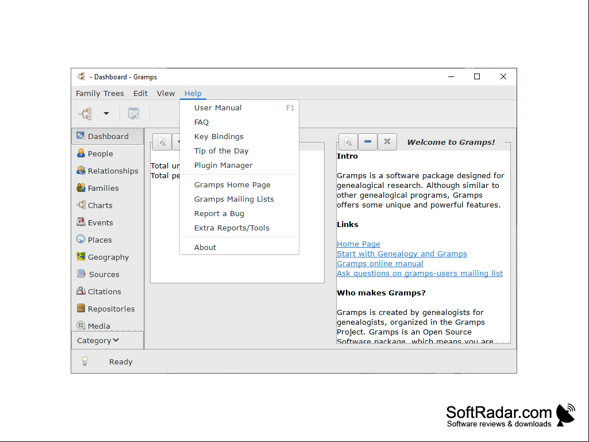The width and height of the screenshot is (589, 442).
Task: Open the Repositories category icon
Action: (81, 309)
